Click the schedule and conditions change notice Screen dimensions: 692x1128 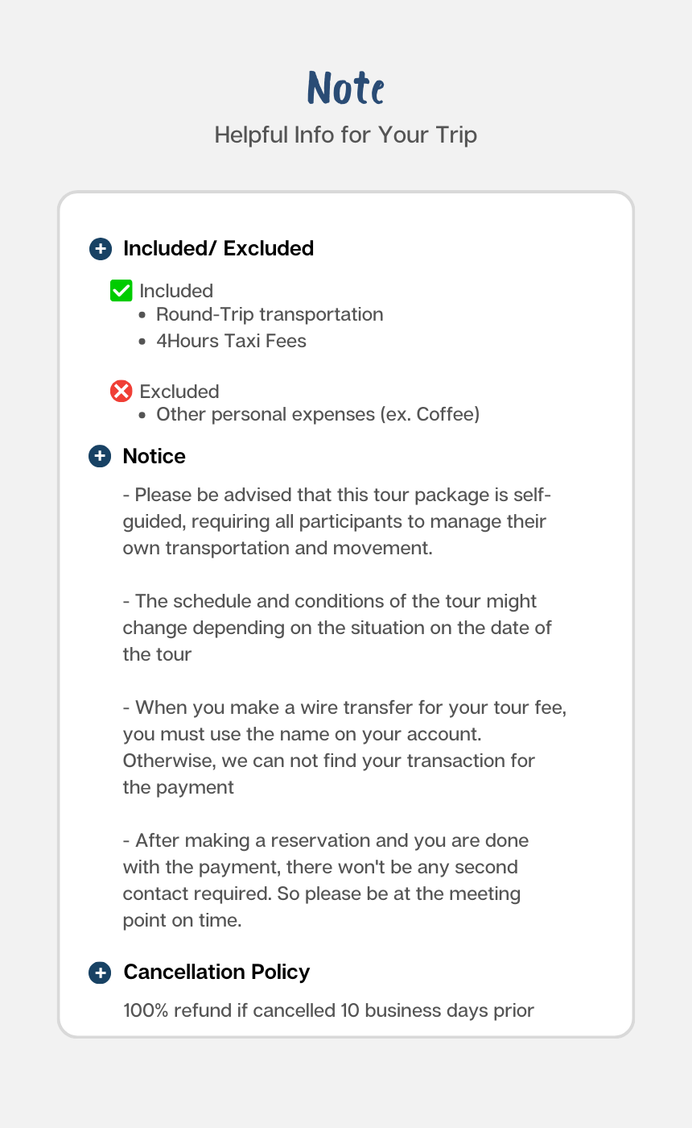[x=336, y=628]
